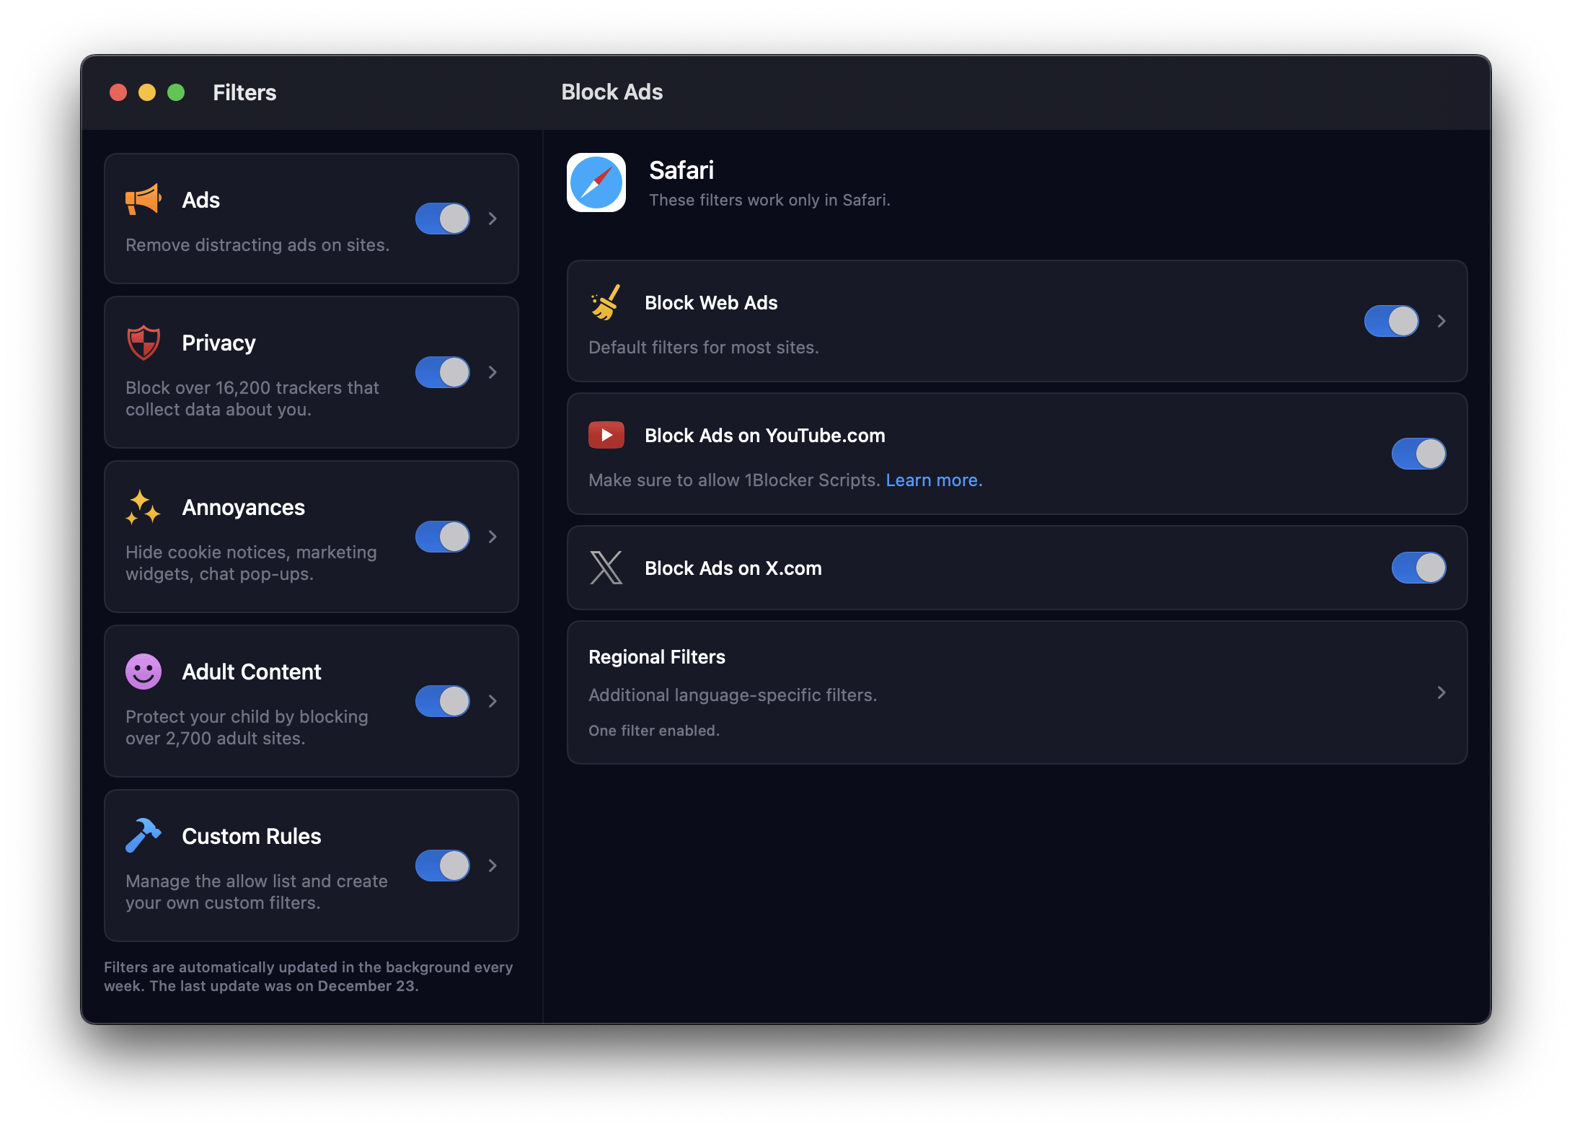Open the Learn more link
The height and width of the screenshot is (1131, 1572).
pos(934,480)
